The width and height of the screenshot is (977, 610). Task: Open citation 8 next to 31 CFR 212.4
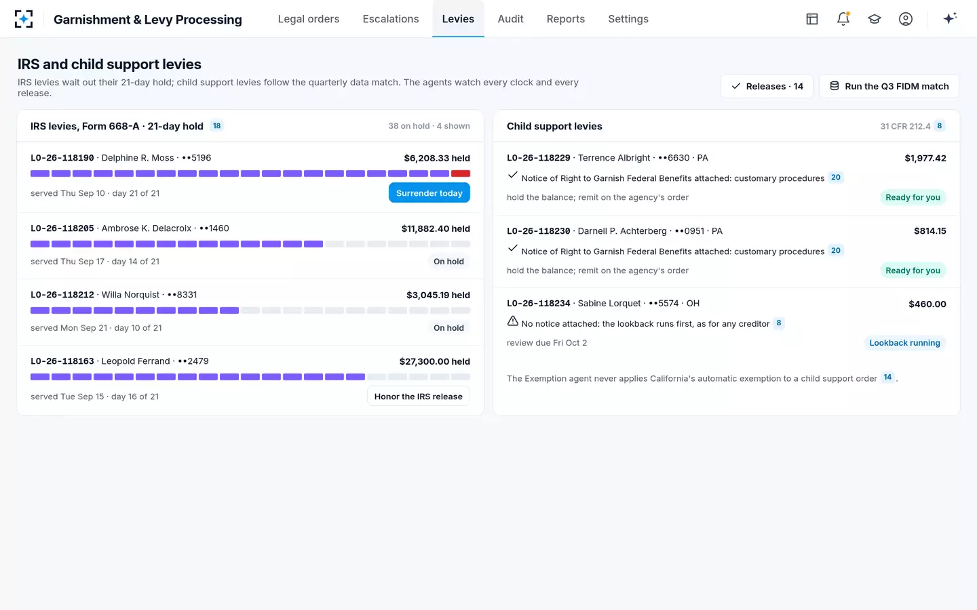940,126
